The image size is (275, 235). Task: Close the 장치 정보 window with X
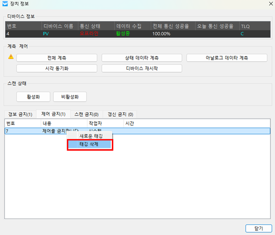tap(268, 4)
